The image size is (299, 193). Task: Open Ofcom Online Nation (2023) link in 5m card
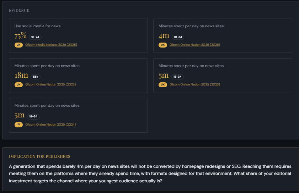[194, 84]
